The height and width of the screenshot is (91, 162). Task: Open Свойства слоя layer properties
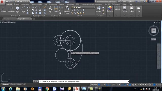click(x=67, y=10)
